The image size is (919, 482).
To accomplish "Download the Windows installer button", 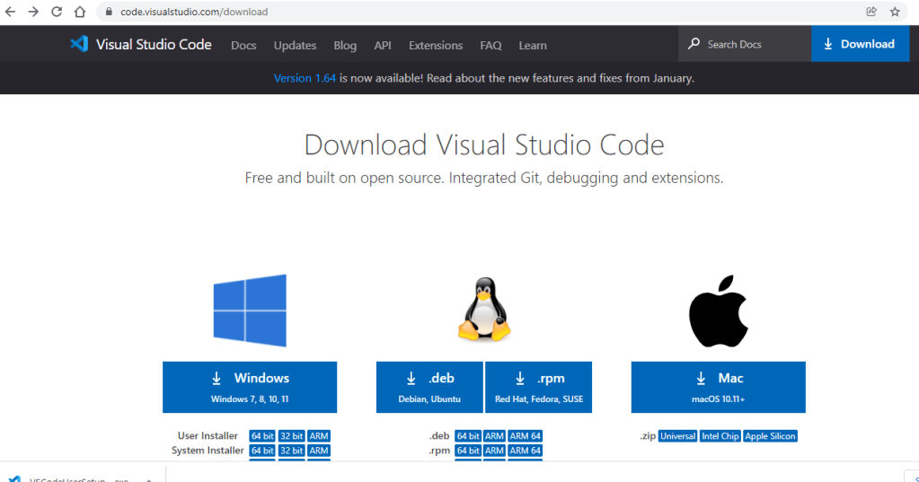I will click(250, 387).
